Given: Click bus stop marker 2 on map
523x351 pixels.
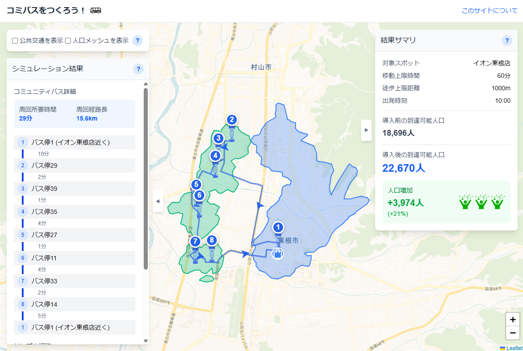Looking at the screenshot, I should click(231, 119).
